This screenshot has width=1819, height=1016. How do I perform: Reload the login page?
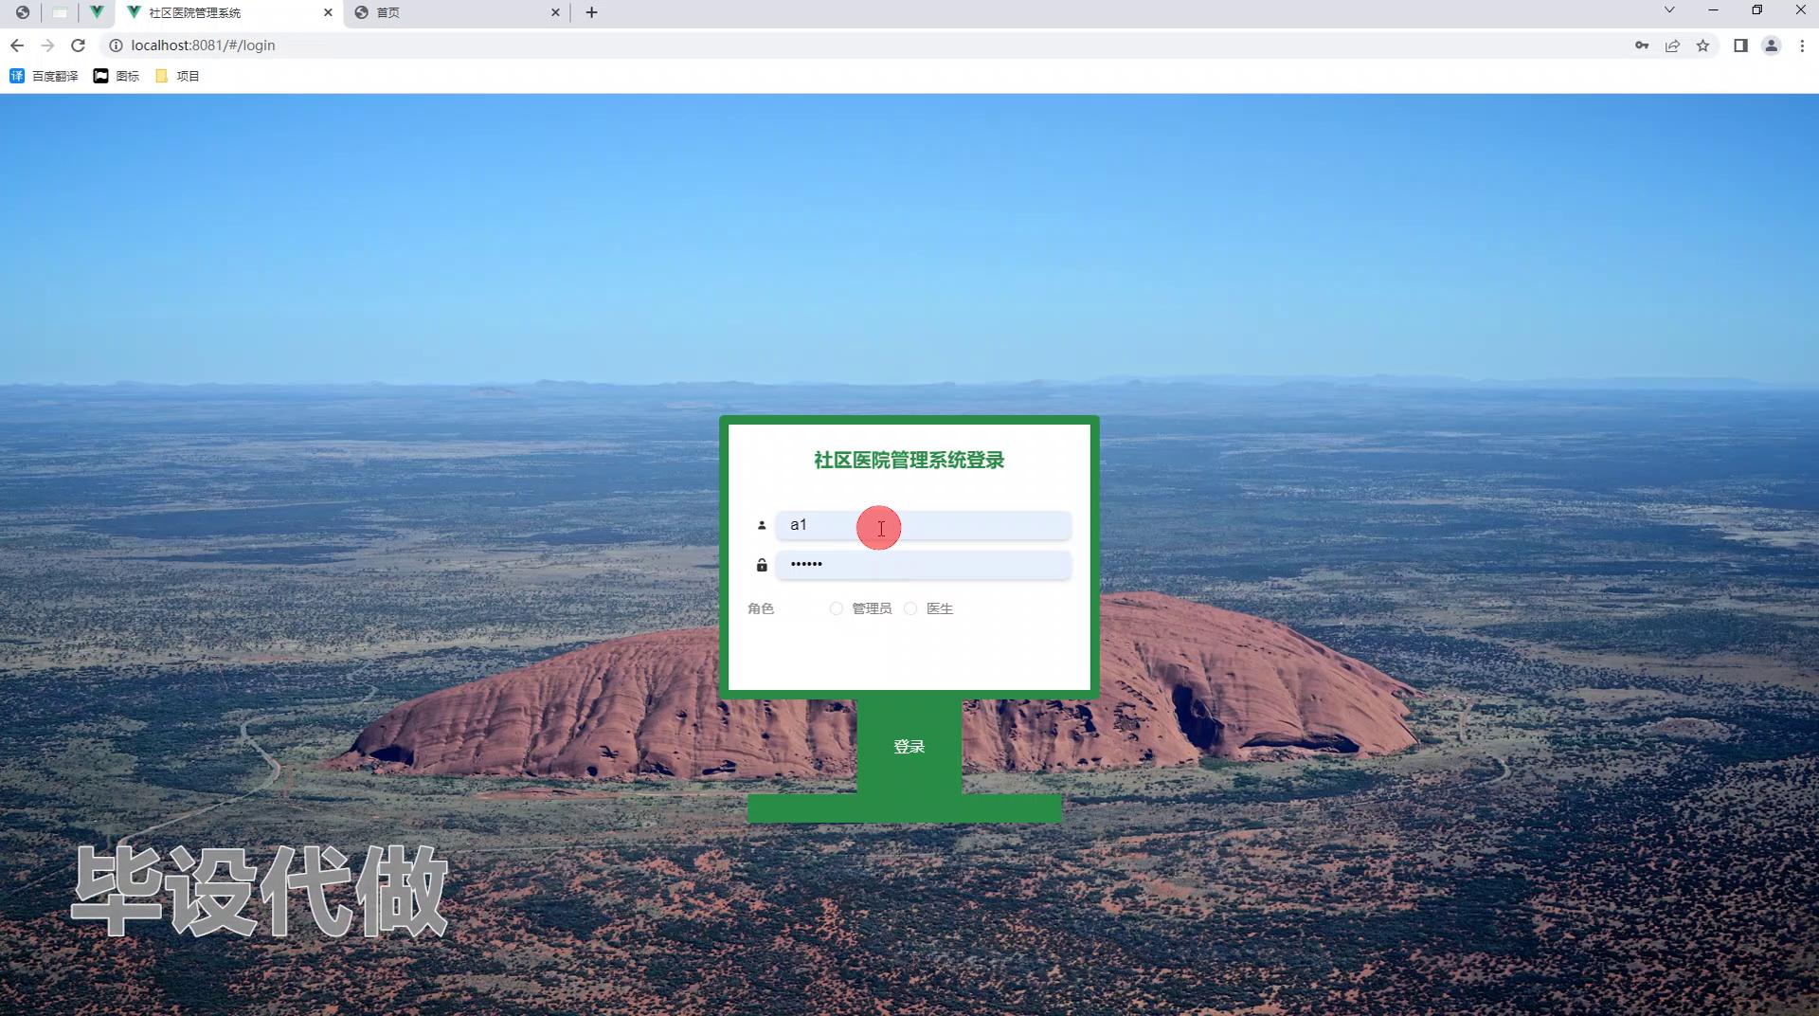[79, 45]
